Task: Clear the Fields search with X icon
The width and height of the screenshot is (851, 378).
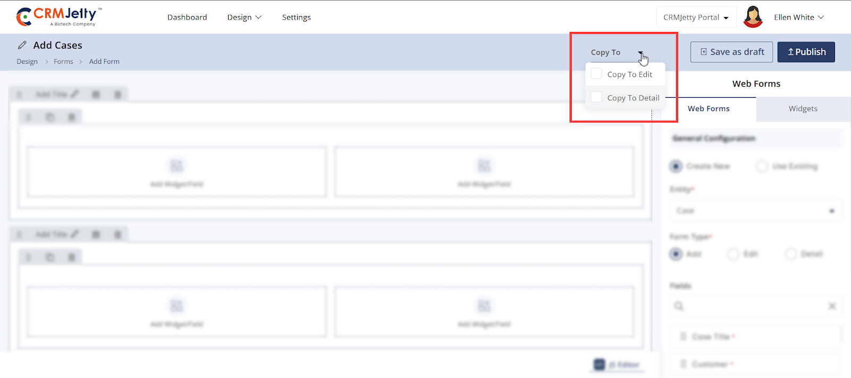Action: pos(832,306)
